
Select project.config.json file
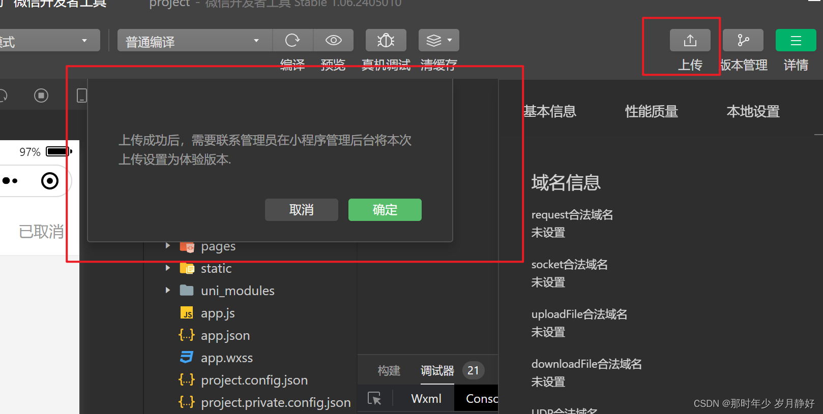click(254, 380)
